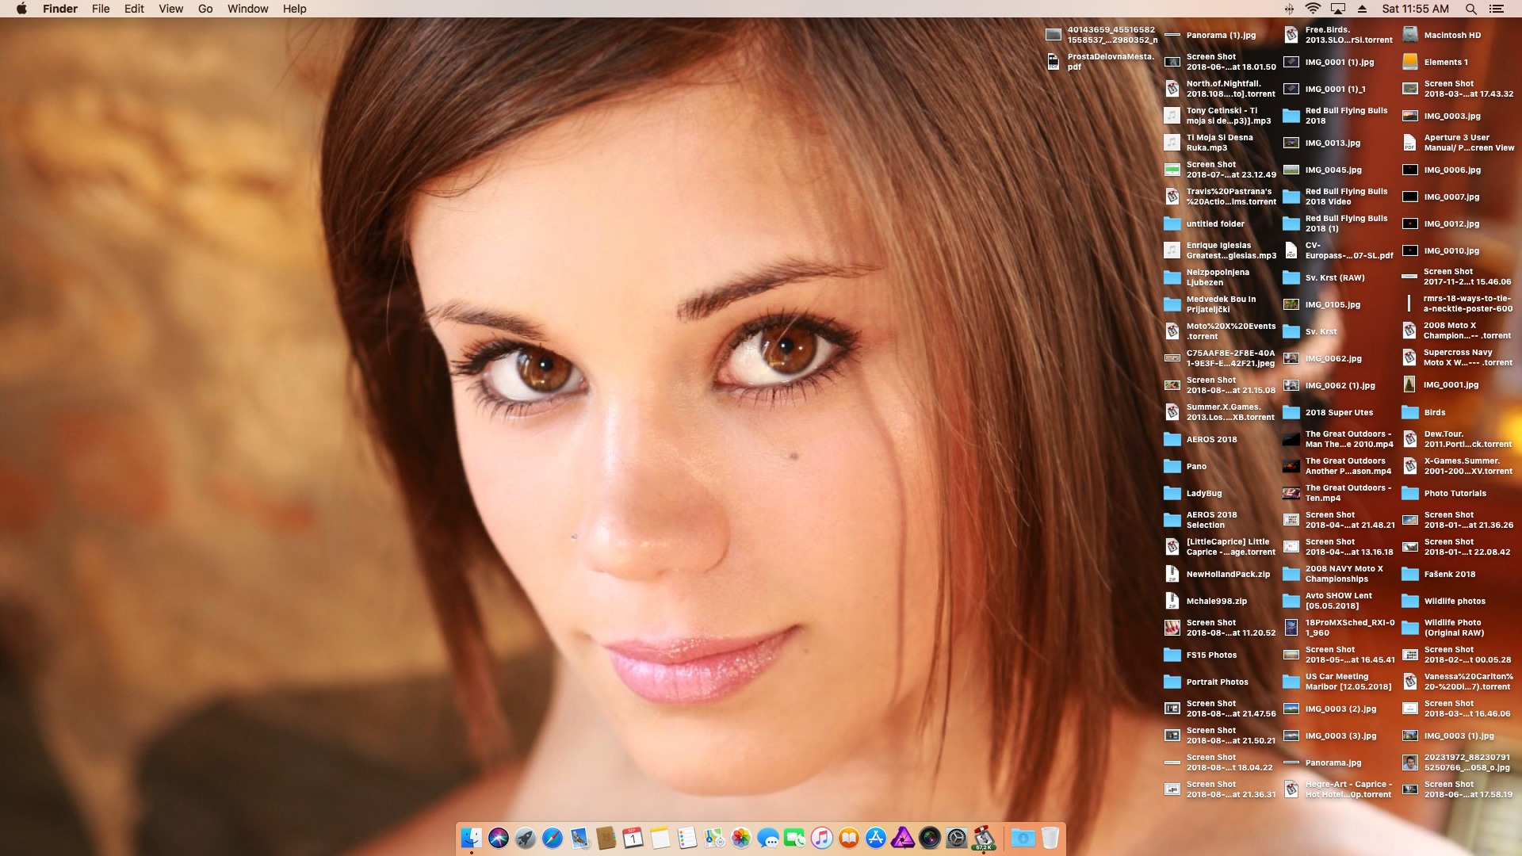Open Contacts book icon in Dock

606,838
